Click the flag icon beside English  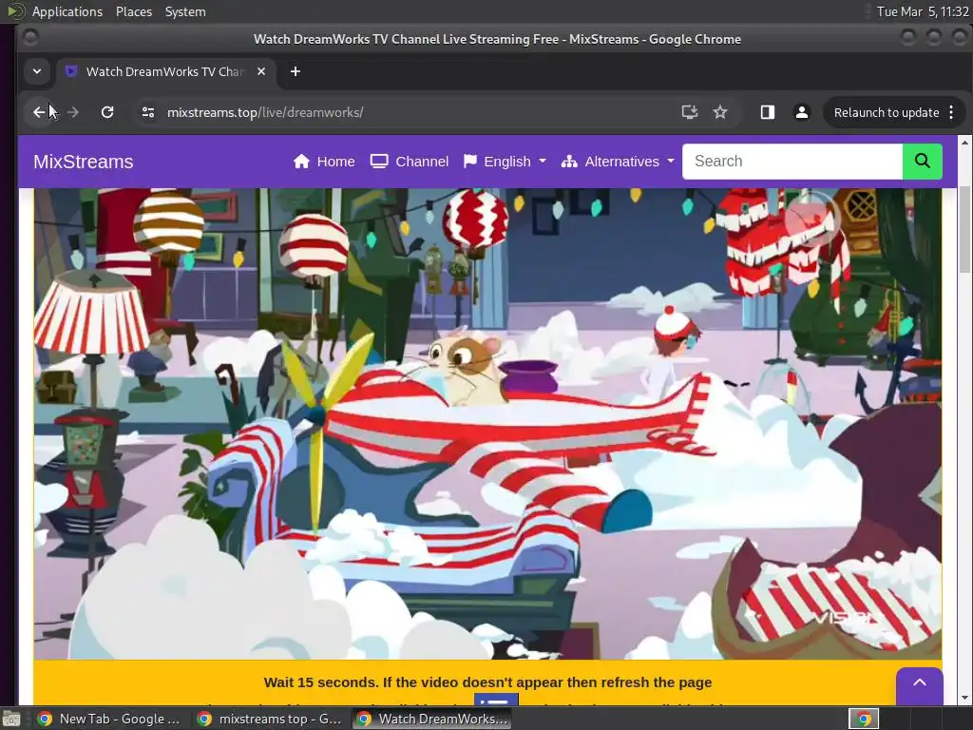[470, 162]
